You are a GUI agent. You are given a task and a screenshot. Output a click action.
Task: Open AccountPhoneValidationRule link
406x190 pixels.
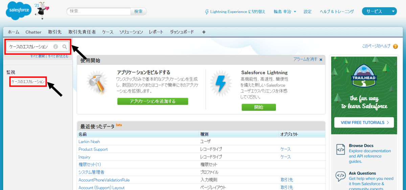tap(104, 180)
